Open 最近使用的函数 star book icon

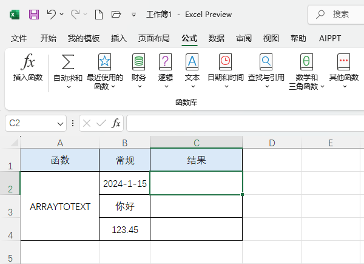[x=104, y=62]
